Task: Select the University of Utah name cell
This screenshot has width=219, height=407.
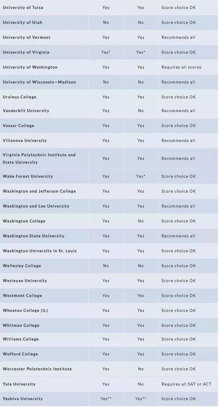Action: tap(44, 22)
